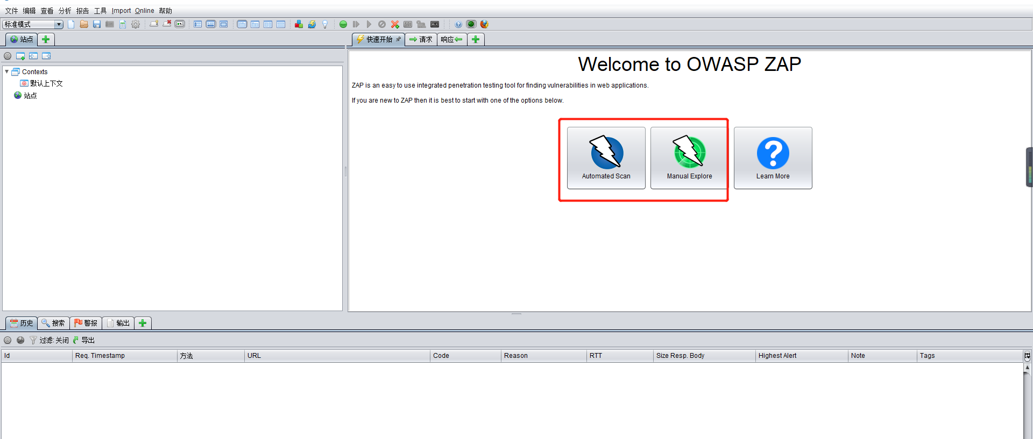Expand information tabs layout icon
1033x439 pixels.
pos(211,24)
